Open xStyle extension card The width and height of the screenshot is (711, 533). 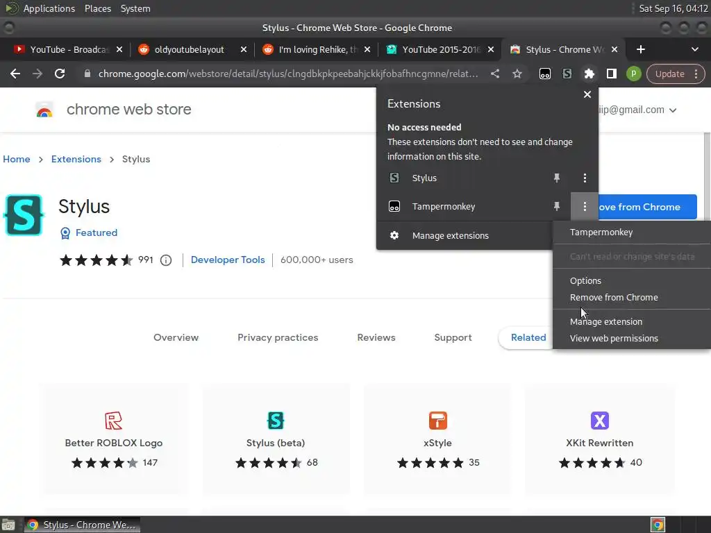(x=437, y=439)
